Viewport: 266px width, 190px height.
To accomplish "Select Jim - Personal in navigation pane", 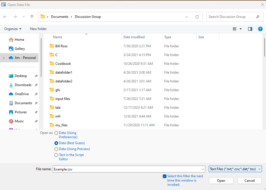I will point(25,58).
